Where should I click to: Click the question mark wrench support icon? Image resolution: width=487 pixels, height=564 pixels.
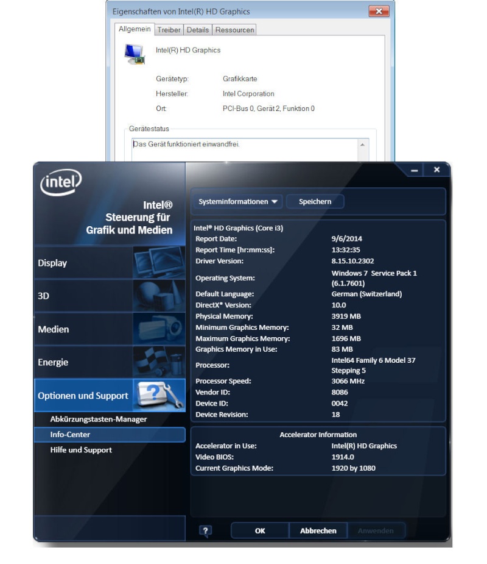click(159, 395)
